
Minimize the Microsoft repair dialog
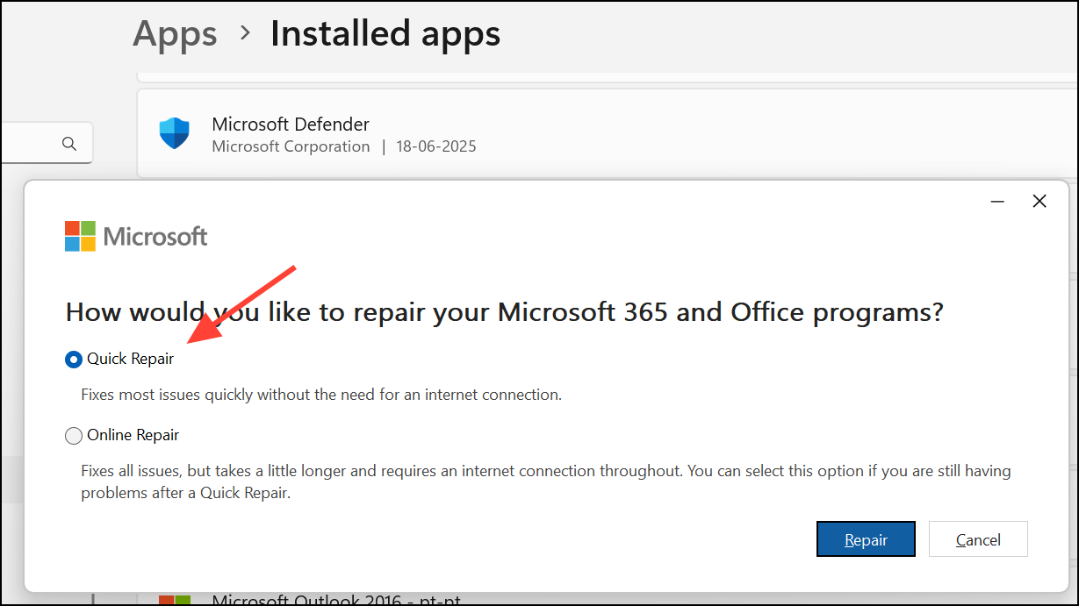point(997,202)
